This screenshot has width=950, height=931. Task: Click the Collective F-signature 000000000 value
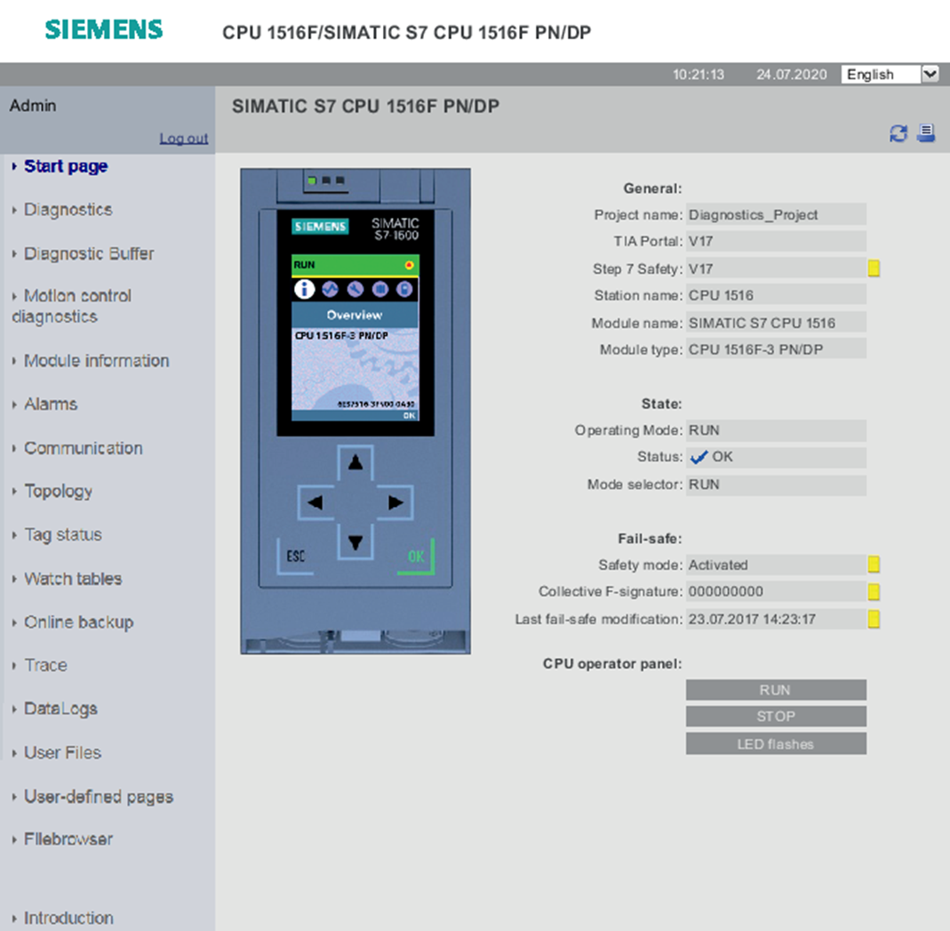pos(776,591)
